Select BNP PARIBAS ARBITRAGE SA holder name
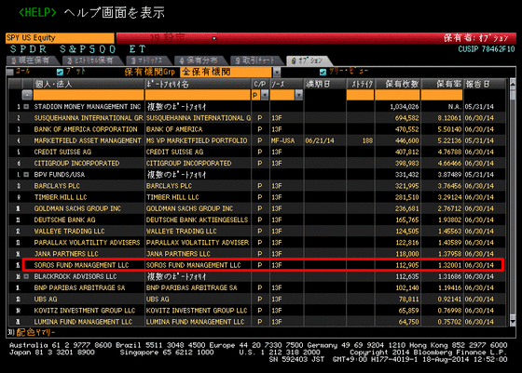The image size is (522, 373). coord(79,287)
